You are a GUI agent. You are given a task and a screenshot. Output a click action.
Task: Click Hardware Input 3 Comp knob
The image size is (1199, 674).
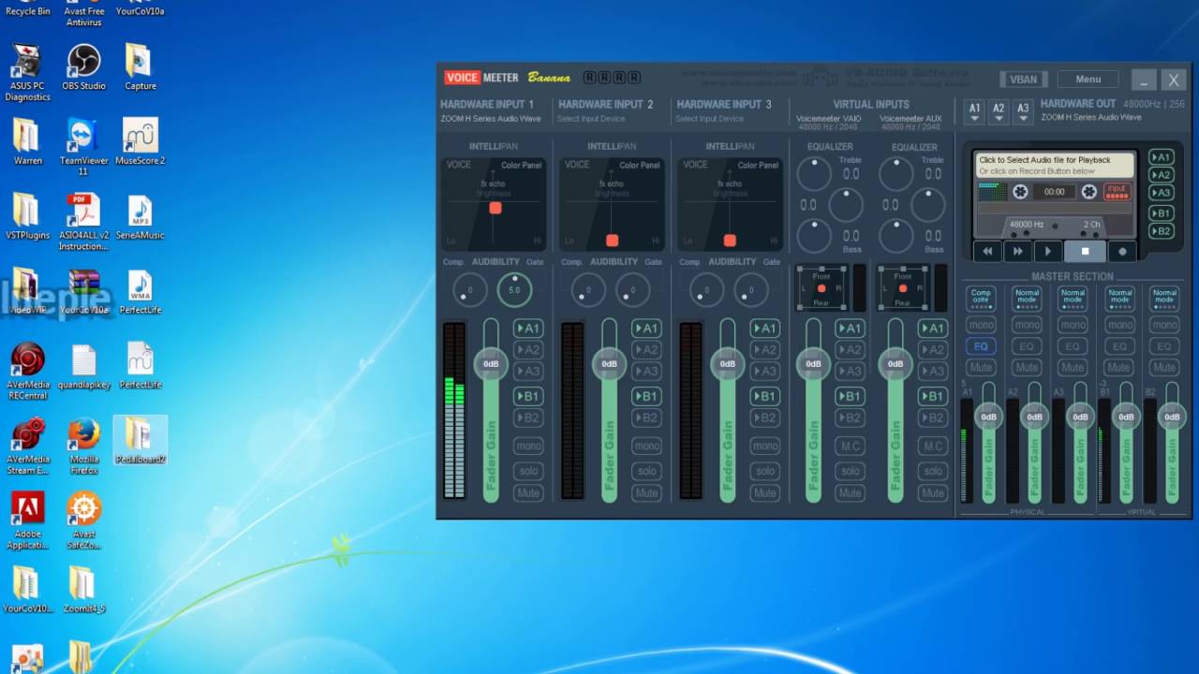[706, 290]
